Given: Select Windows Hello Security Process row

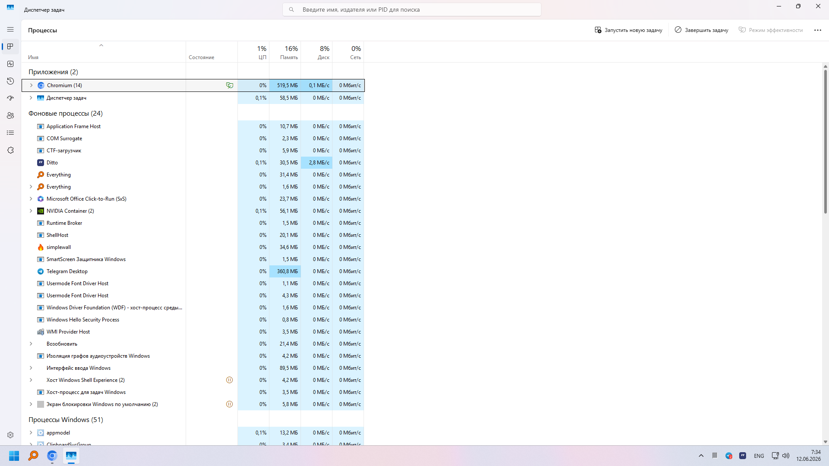Looking at the screenshot, I should coord(193,320).
